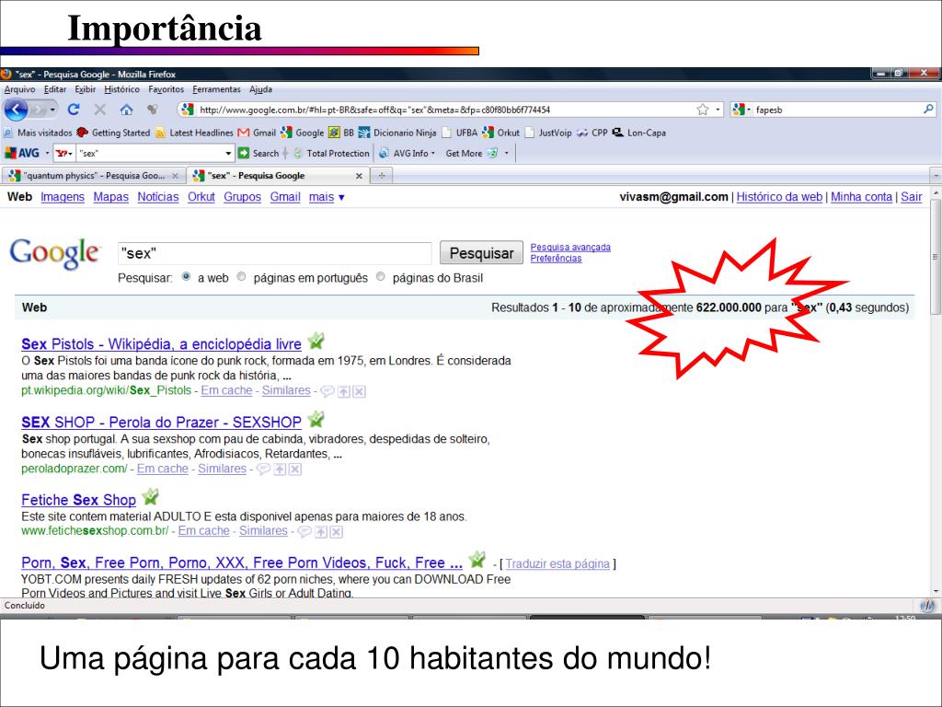Remove pt.wikipedia.org result with X icon
Screen dimensions: 942x707
click(359, 391)
